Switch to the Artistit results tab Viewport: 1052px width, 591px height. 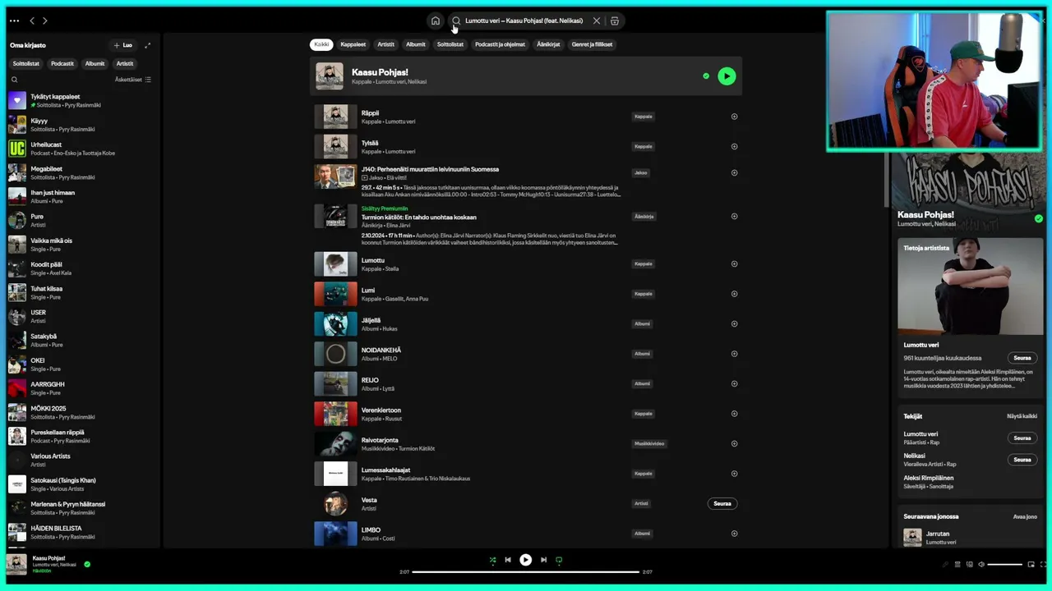pos(385,44)
